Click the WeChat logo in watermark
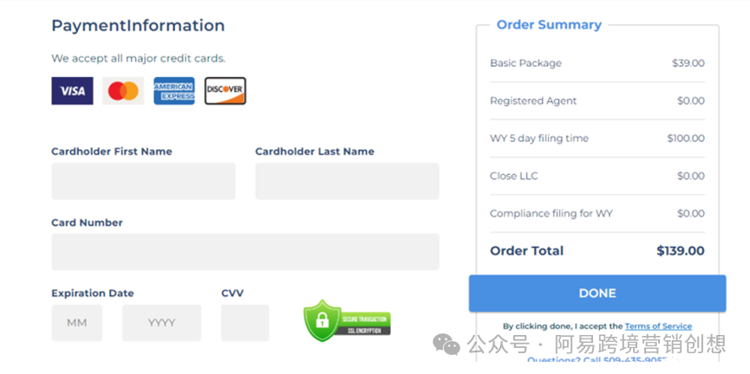 (447, 345)
